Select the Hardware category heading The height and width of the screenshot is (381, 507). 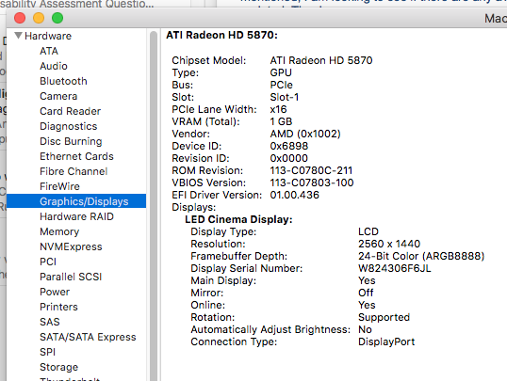pyautogui.click(x=48, y=36)
